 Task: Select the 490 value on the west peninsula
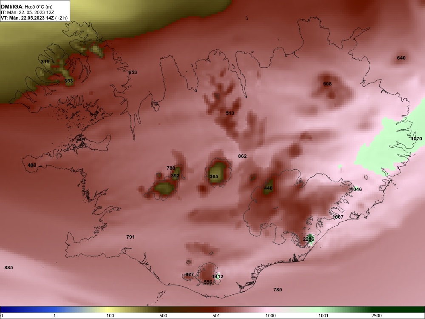point(32,165)
